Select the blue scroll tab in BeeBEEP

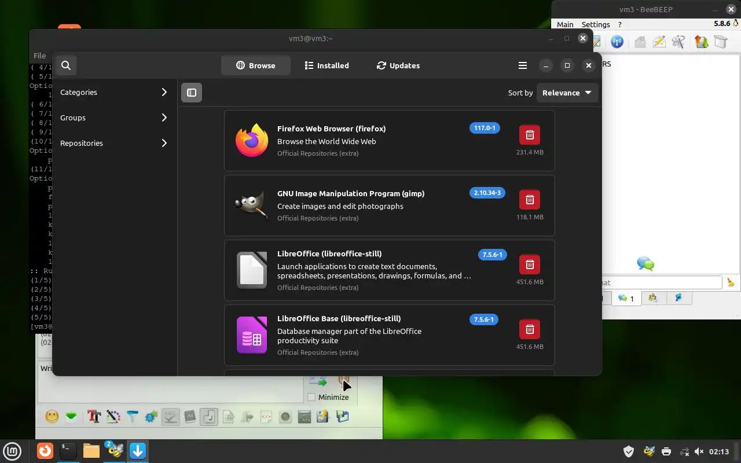point(678,298)
